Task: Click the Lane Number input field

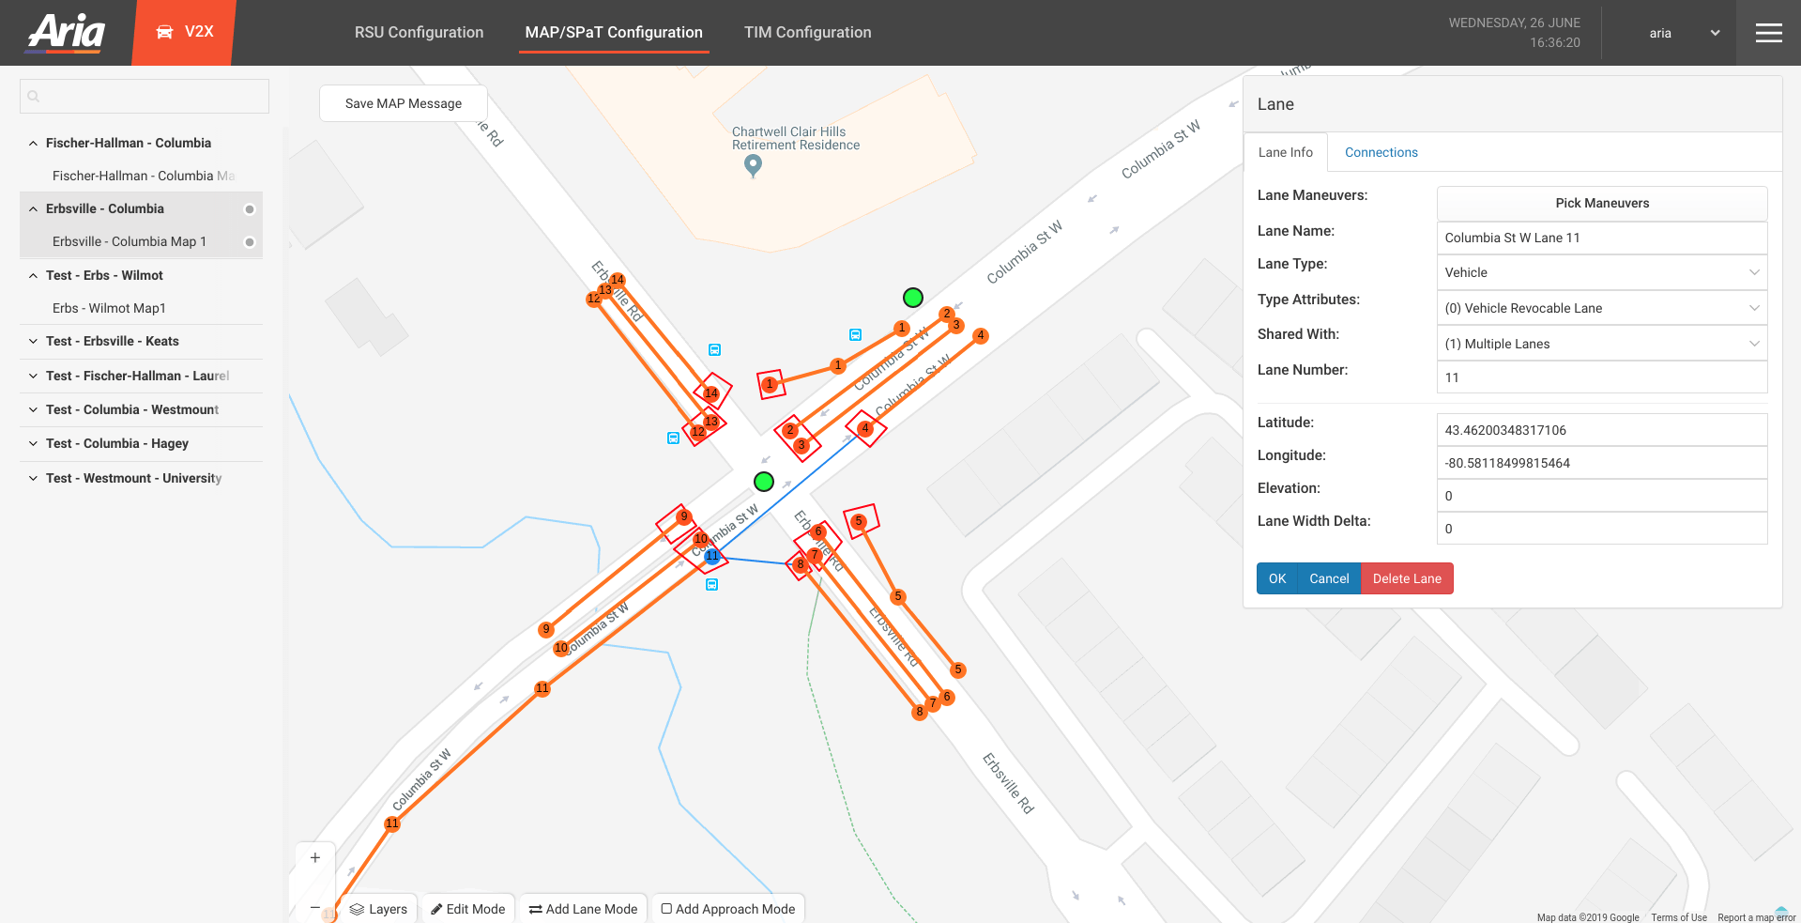Action: click(x=1602, y=377)
